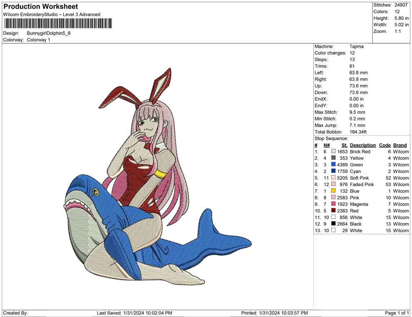
Task: Click the 'Faded Pink' description text
Action: click(362, 184)
